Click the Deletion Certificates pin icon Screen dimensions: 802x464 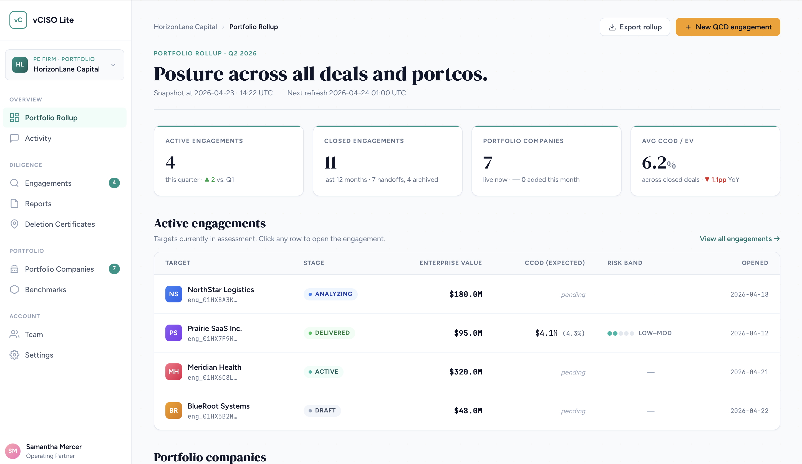point(14,224)
